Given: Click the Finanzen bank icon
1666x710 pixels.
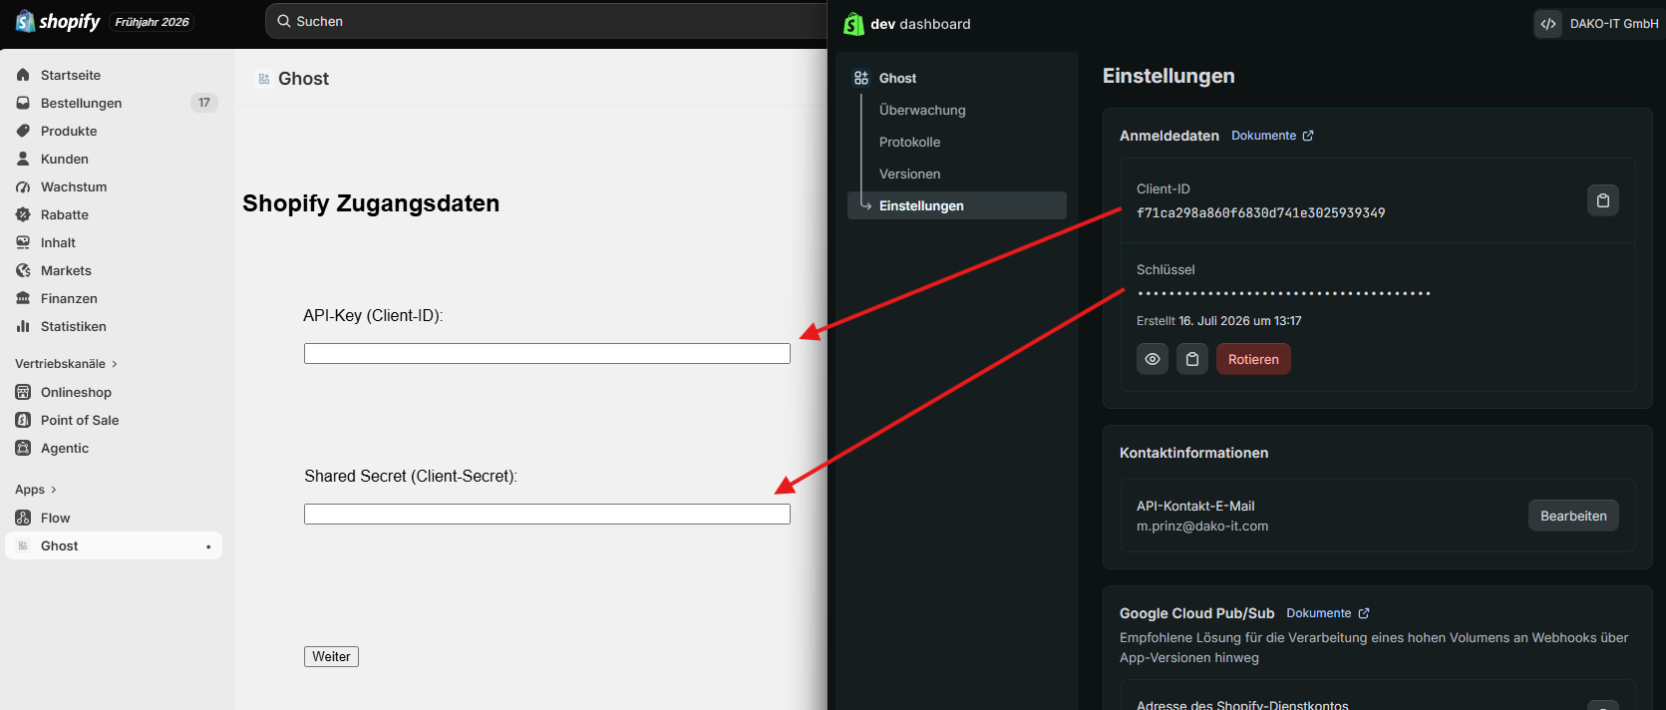Looking at the screenshot, I should (x=23, y=298).
